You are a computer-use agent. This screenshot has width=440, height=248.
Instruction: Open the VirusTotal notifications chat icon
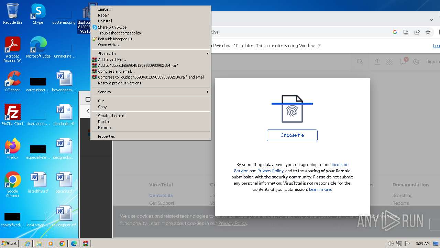403,61
